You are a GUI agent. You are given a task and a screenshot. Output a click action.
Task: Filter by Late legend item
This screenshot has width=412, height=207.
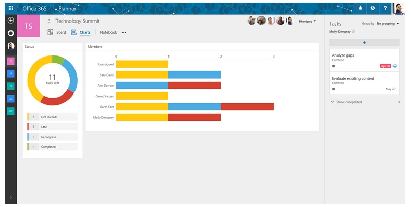(52, 127)
